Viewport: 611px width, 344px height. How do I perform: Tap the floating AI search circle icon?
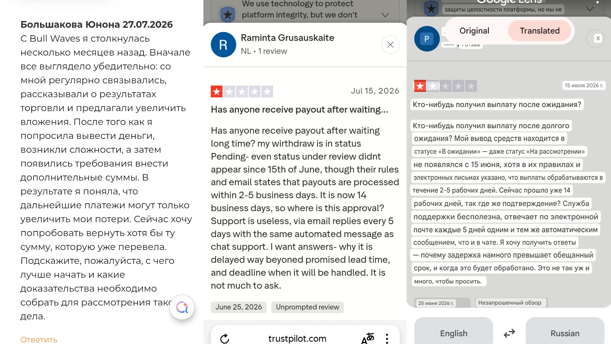click(182, 307)
